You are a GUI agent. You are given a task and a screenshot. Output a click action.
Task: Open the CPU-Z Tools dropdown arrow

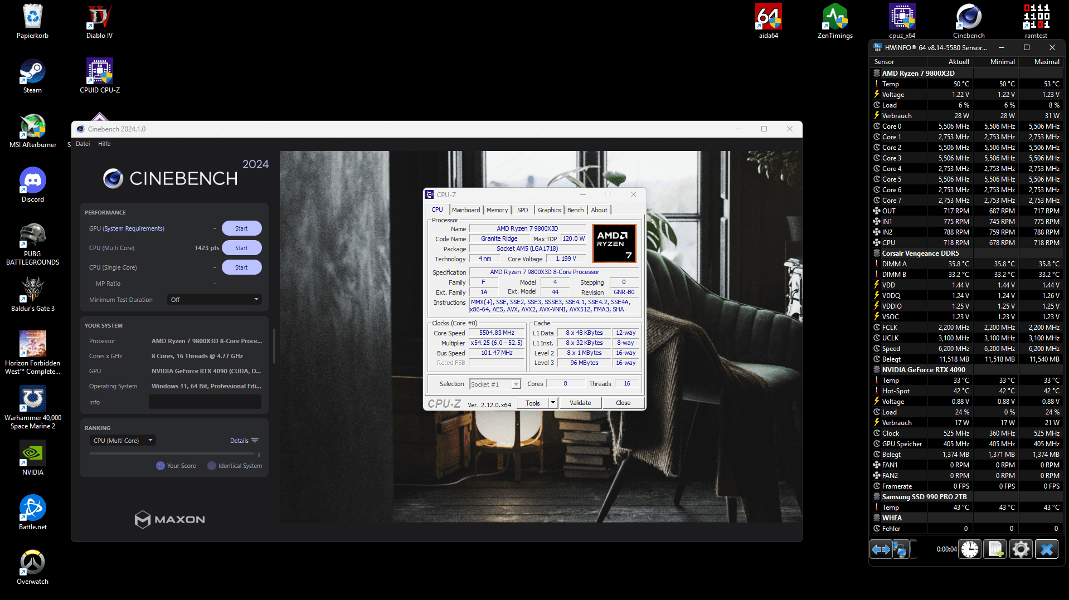pyautogui.click(x=553, y=403)
